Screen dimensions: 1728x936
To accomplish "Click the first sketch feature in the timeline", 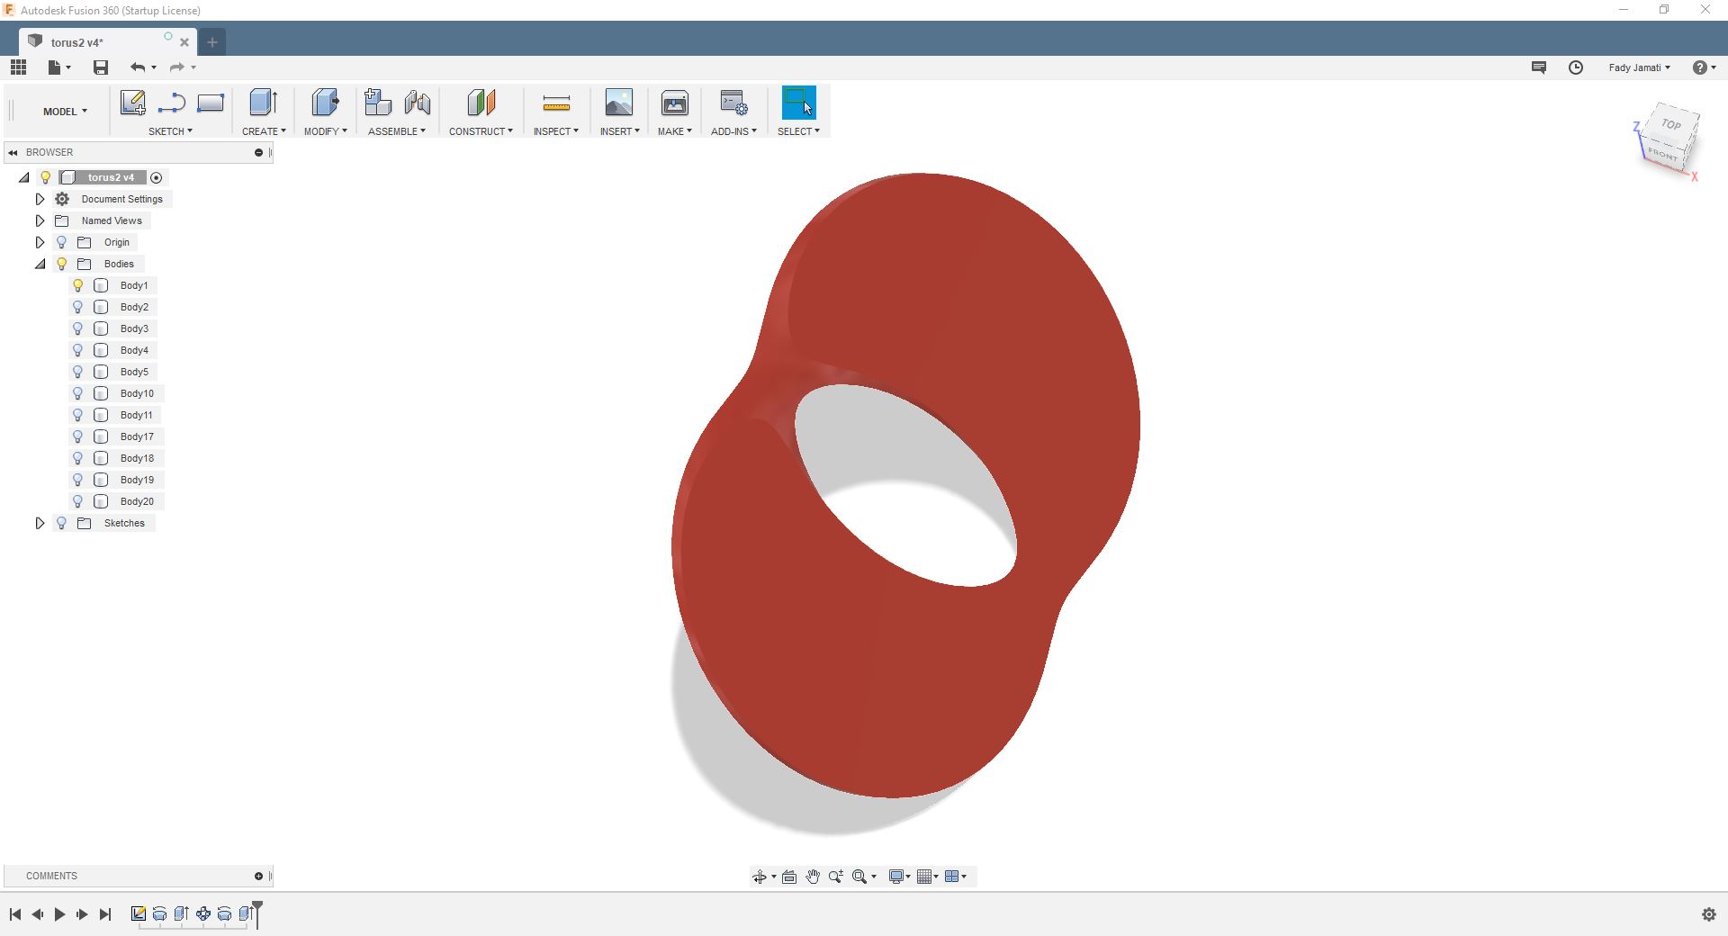I will [x=138, y=913].
